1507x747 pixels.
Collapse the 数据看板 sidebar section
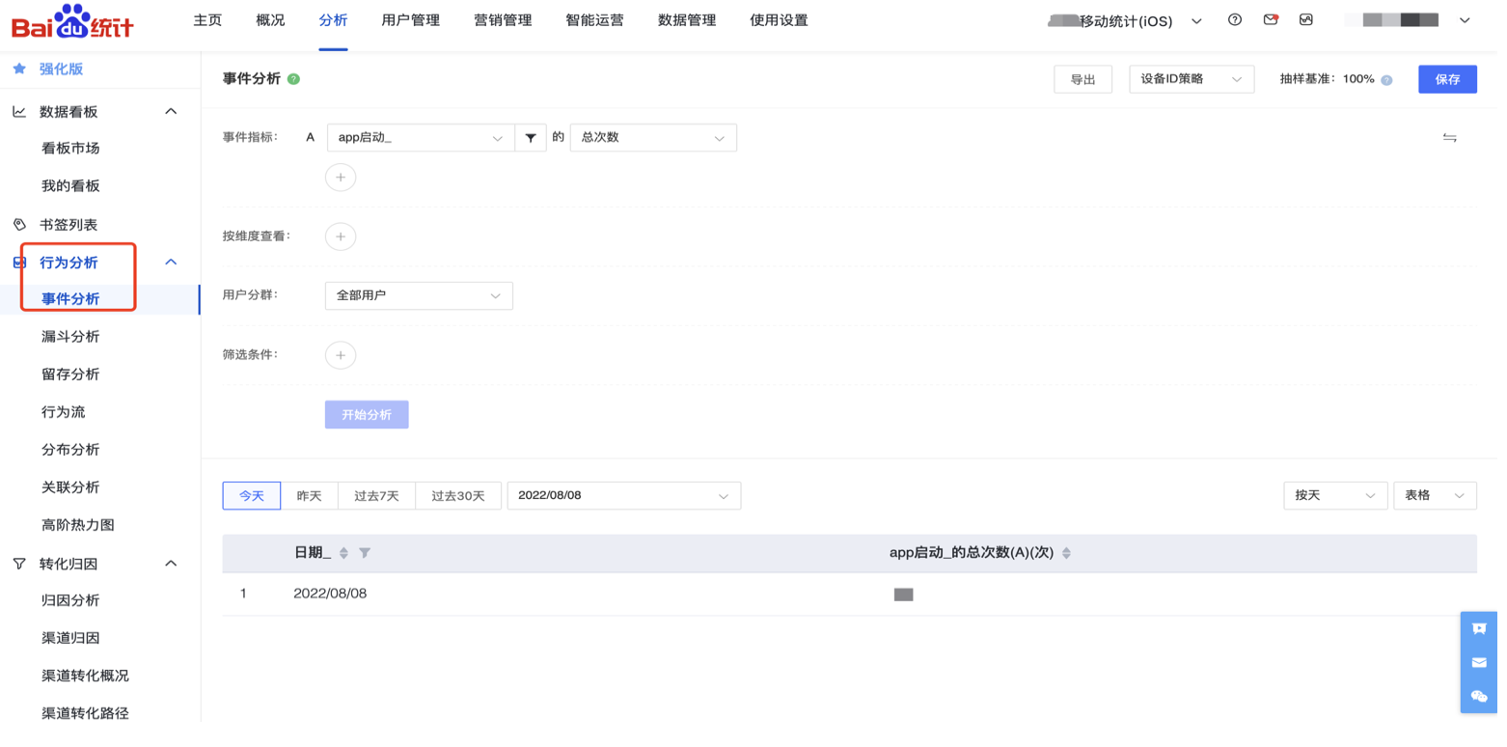[x=171, y=112]
